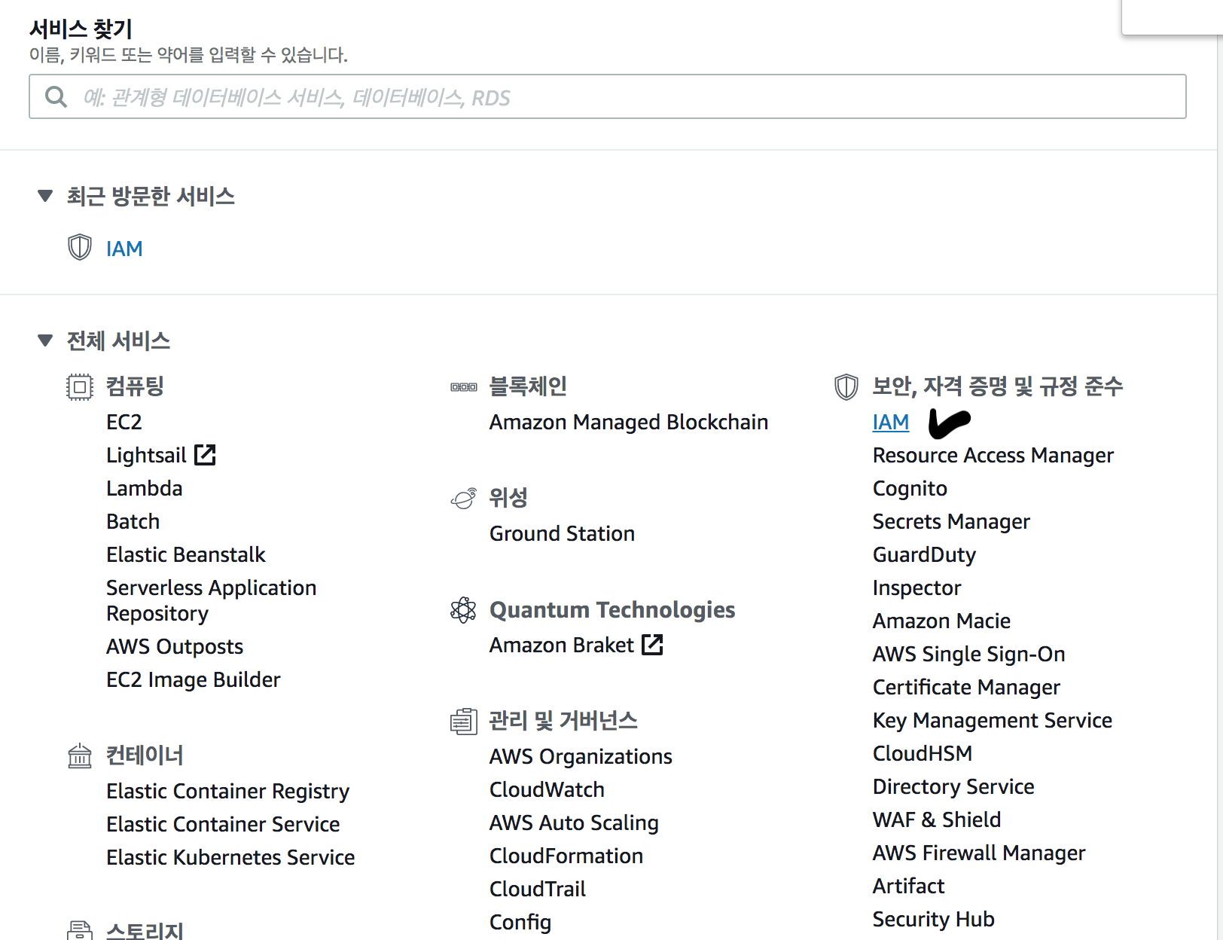1223x940 pixels.
Task: Click the Compute (컴퓨팅) chip icon
Action: [x=80, y=387]
